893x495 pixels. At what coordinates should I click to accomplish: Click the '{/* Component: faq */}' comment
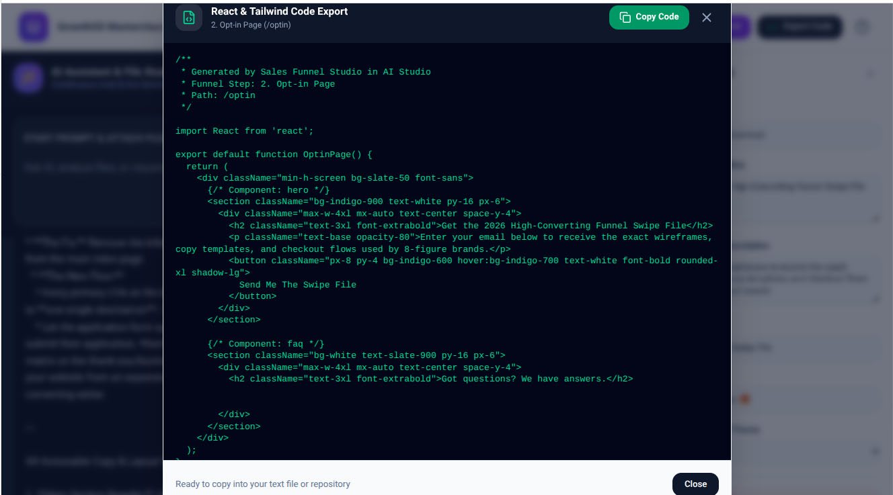click(x=266, y=344)
